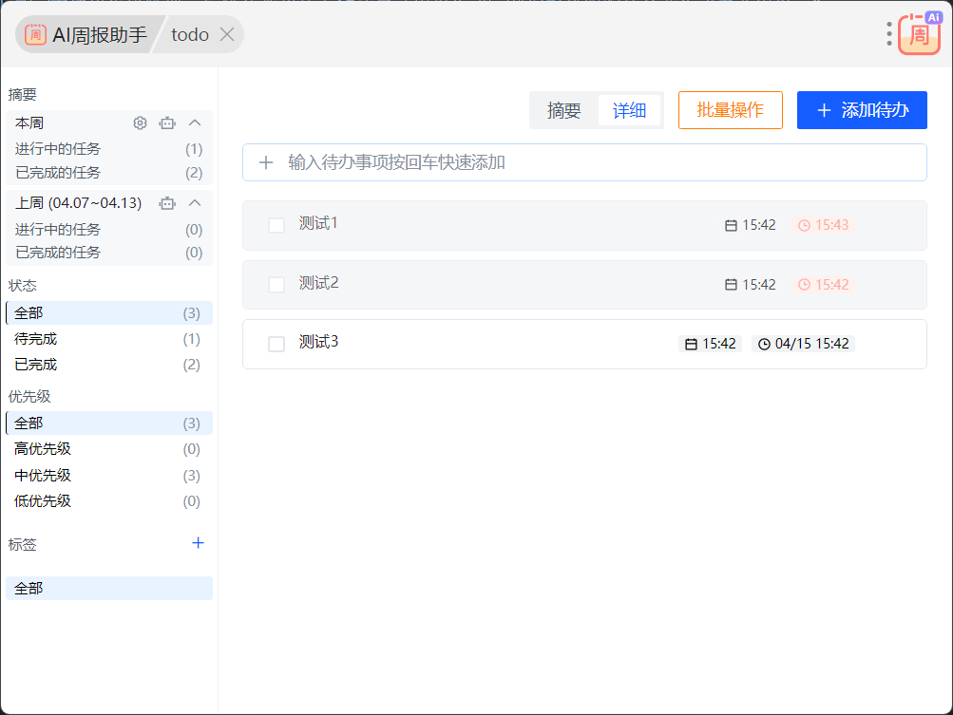Open the gear settings for 本周
This screenshot has height=715, width=953.
[x=140, y=123]
